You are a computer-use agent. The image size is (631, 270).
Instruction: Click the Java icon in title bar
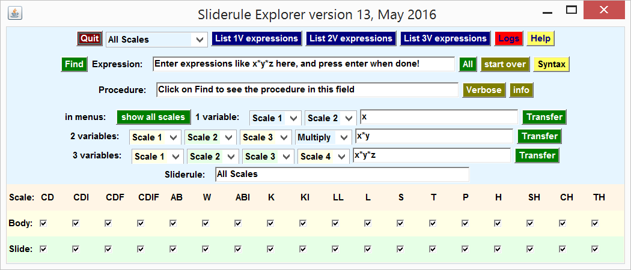click(15, 13)
